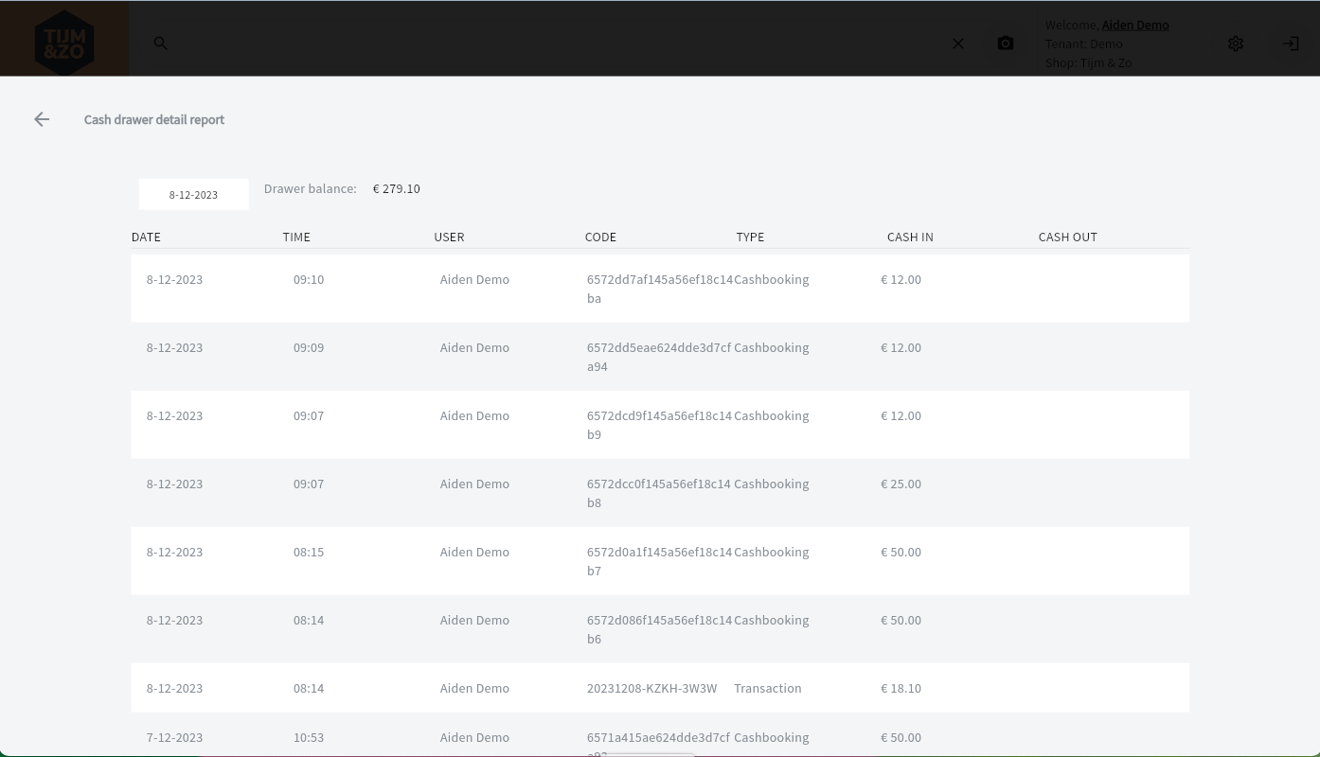Click the TYPE column header
This screenshot has width=1320, height=757.
[x=750, y=237]
